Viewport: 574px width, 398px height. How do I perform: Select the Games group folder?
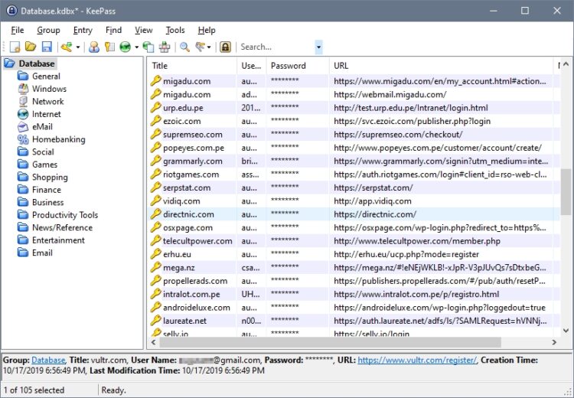[44, 165]
